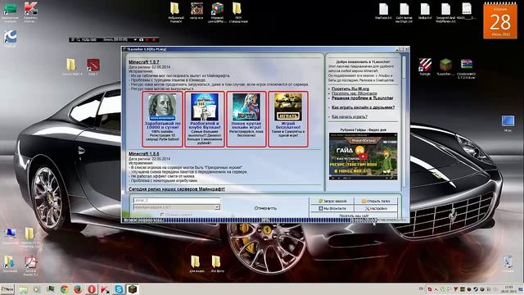Click the camera icon on recording bar
This screenshot has height=295, width=524.
[141, 39]
